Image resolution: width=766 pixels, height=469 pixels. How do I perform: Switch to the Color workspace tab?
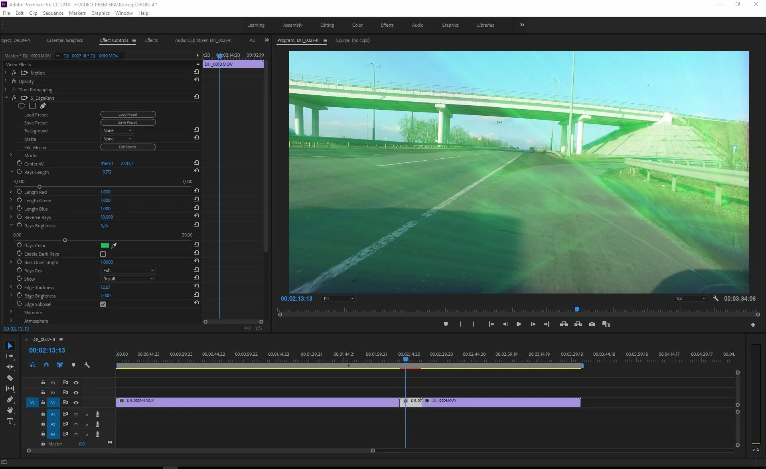point(357,25)
